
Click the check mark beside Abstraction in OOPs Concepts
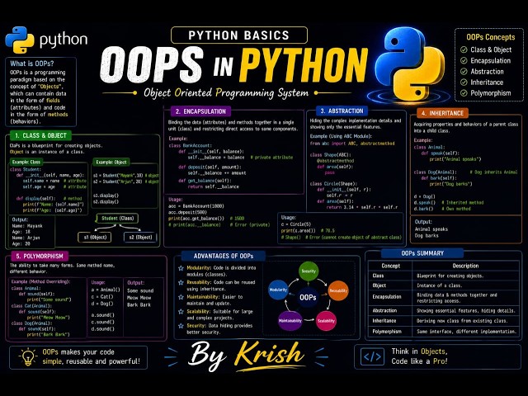click(x=464, y=72)
